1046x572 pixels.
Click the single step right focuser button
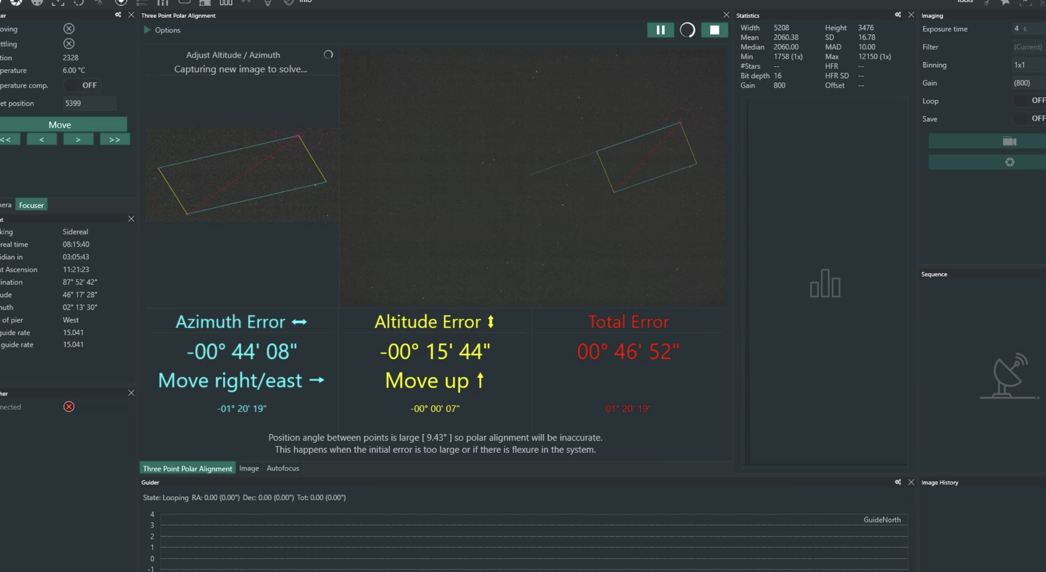pyautogui.click(x=78, y=139)
